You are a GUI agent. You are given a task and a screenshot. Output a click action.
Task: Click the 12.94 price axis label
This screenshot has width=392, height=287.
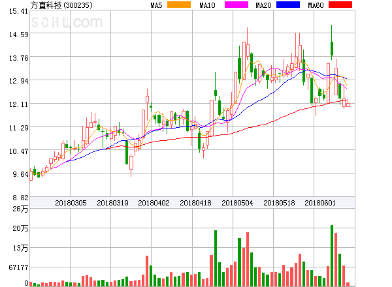click(x=18, y=81)
